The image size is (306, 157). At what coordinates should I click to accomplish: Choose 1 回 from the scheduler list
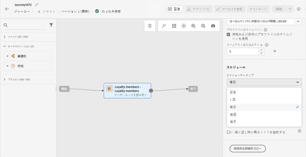[x=264, y=100]
